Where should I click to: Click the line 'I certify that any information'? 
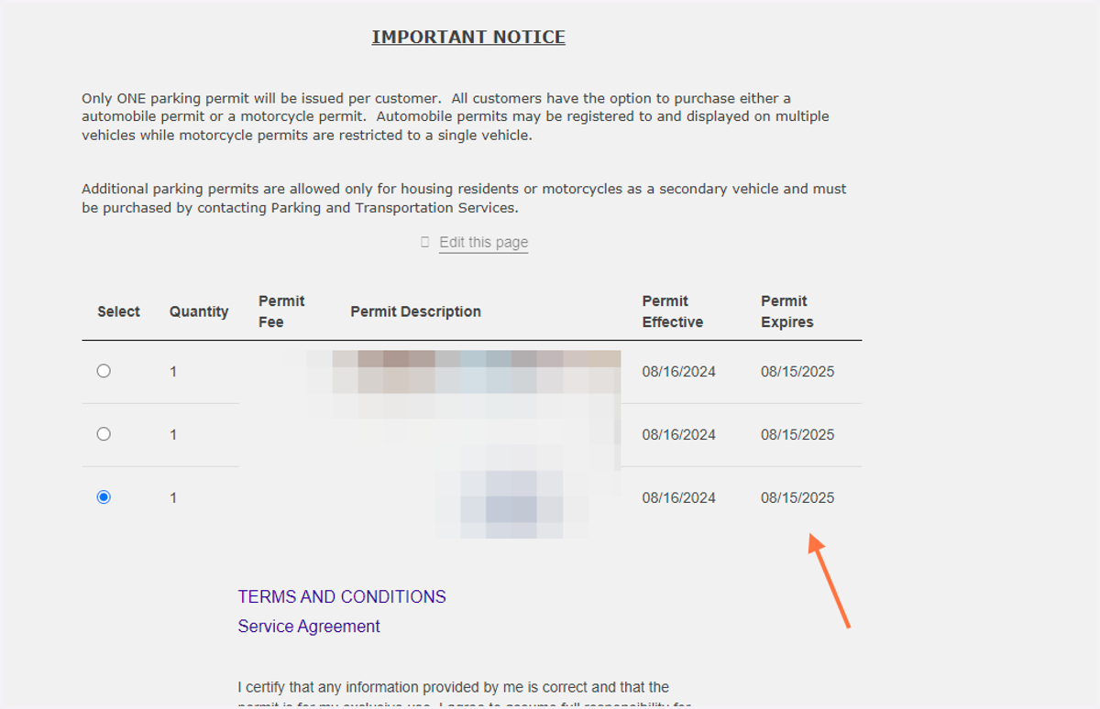click(x=454, y=687)
